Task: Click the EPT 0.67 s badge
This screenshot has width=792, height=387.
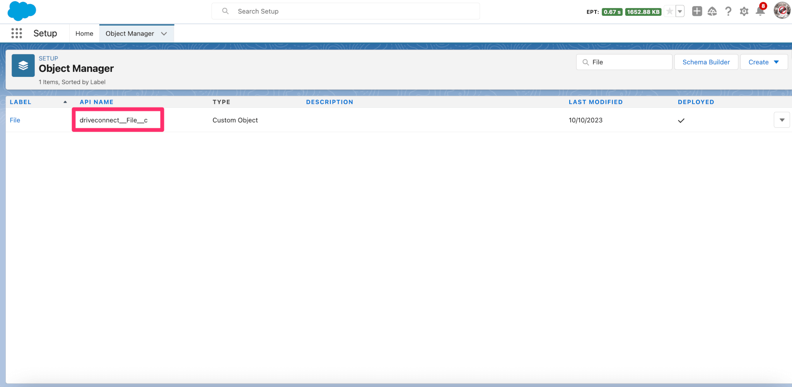Action: [x=612, y=12]
